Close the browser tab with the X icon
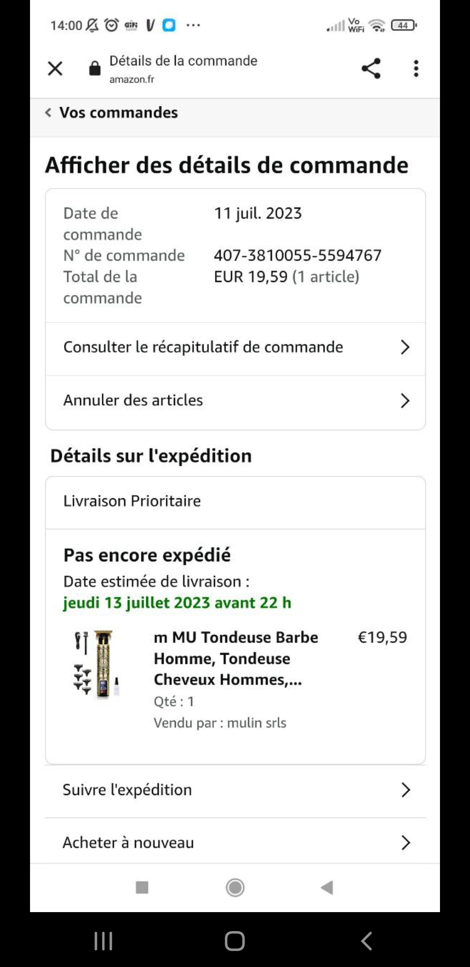Viewport: 470px width, 967px height. click(55, 68)
